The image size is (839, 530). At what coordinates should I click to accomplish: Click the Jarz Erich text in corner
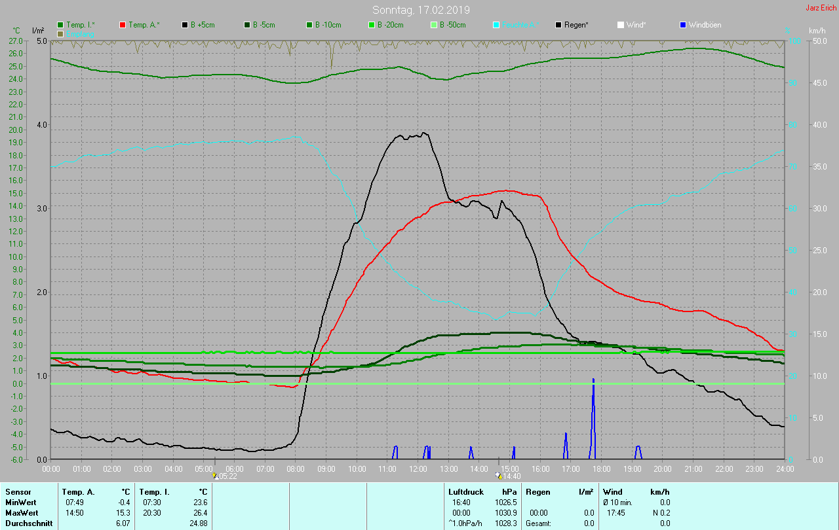(821, 8)
